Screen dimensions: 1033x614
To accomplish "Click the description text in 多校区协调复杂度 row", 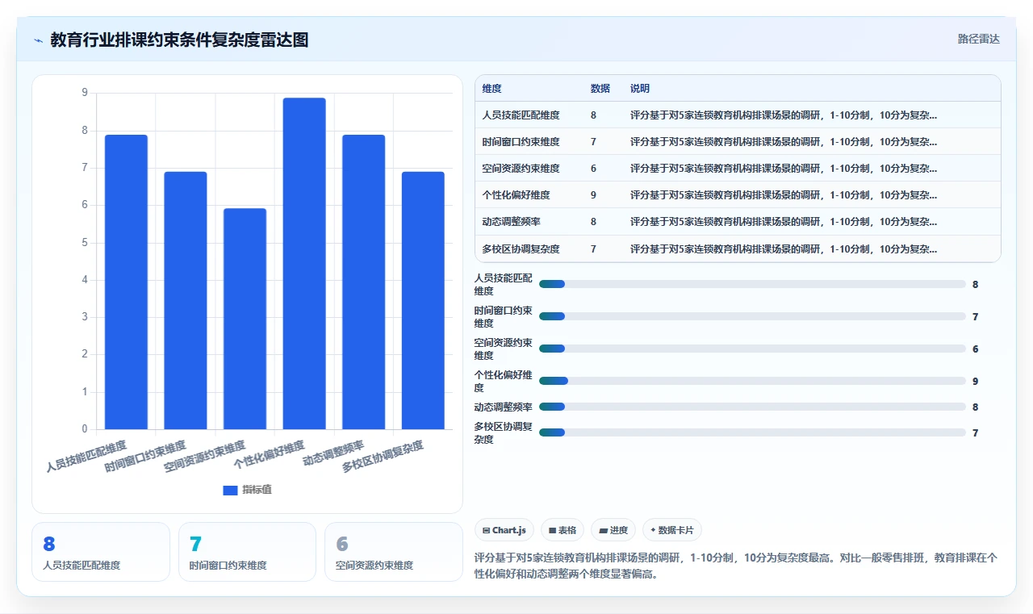I will tap(784, 249).
